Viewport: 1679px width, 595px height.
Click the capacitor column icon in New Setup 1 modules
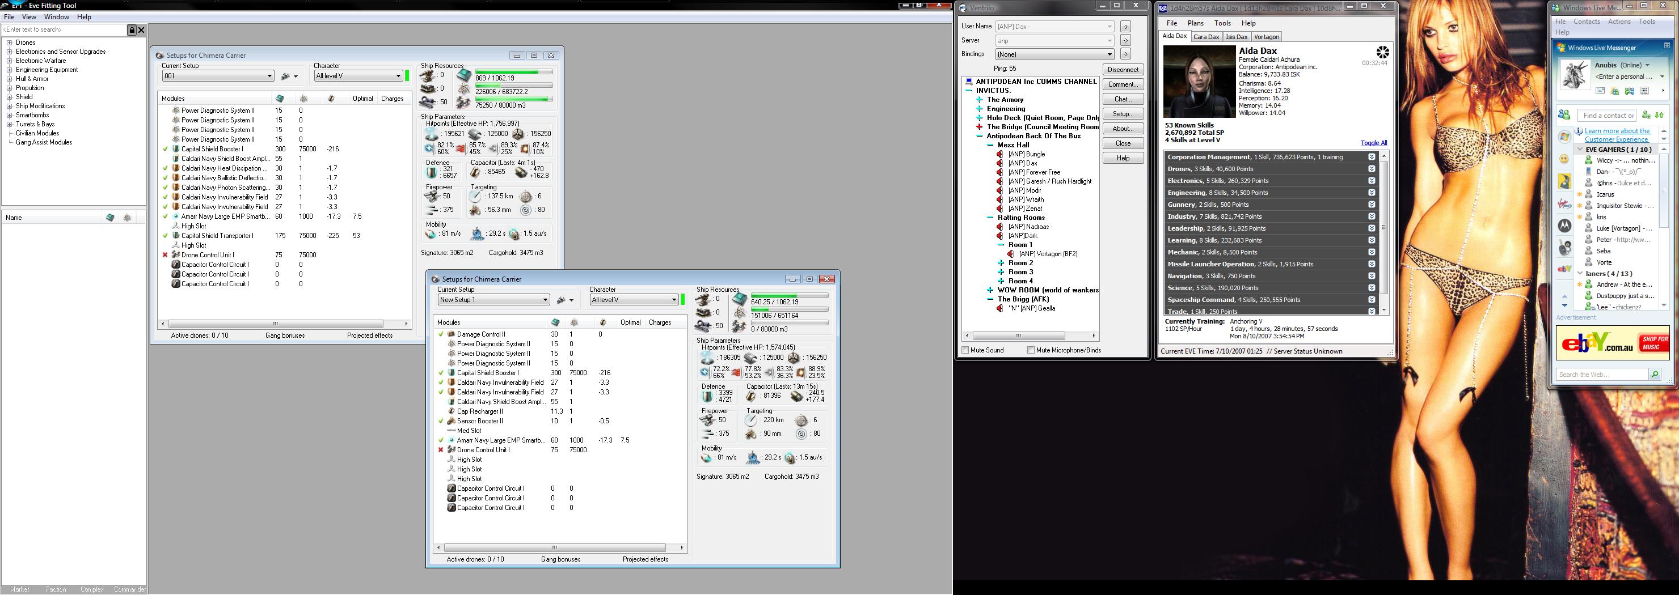click(x=603, y=322)
